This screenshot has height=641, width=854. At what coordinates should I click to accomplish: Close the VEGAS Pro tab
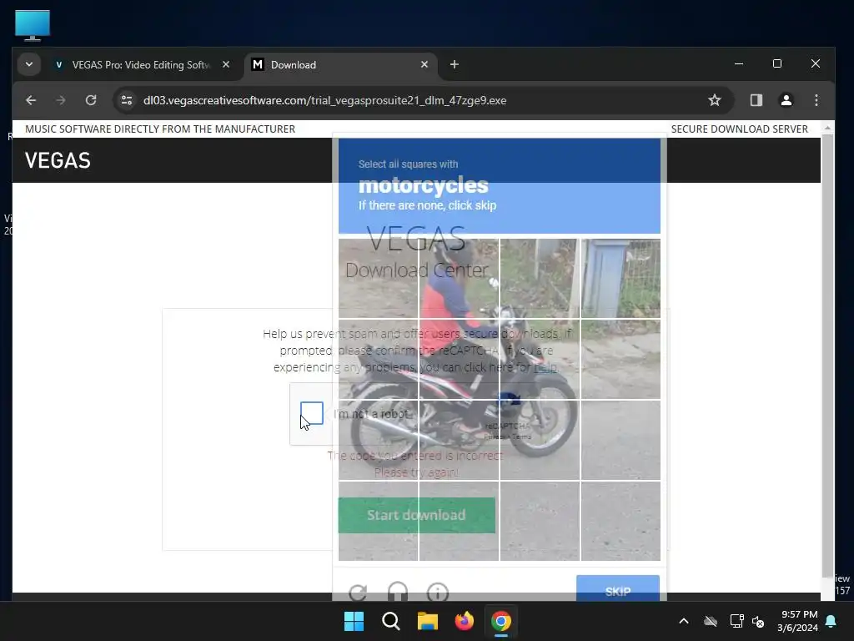[226, 64]
